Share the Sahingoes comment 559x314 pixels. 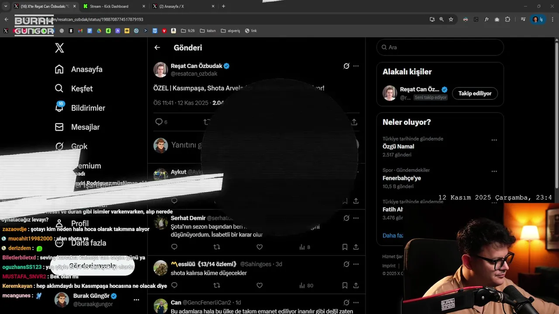[356, 285]
